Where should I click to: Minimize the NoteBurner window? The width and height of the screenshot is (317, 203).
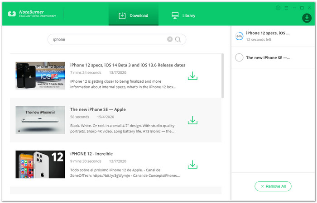pyautogui.click(x=294, y=8)
